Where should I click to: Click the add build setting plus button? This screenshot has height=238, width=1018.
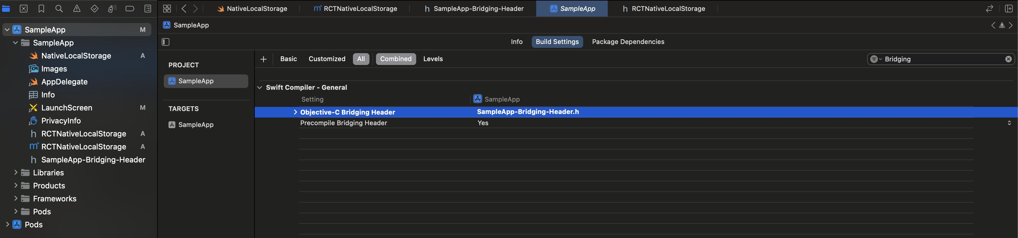click(264, 59)
